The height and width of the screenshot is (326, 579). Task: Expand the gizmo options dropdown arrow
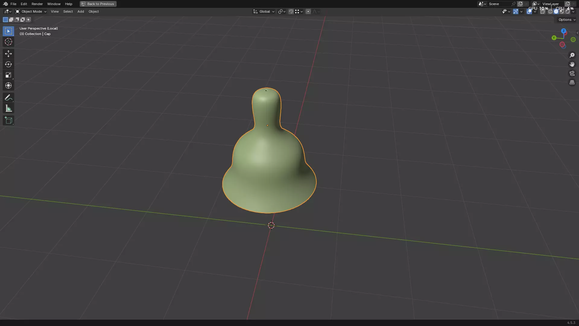tap(521, 11)
